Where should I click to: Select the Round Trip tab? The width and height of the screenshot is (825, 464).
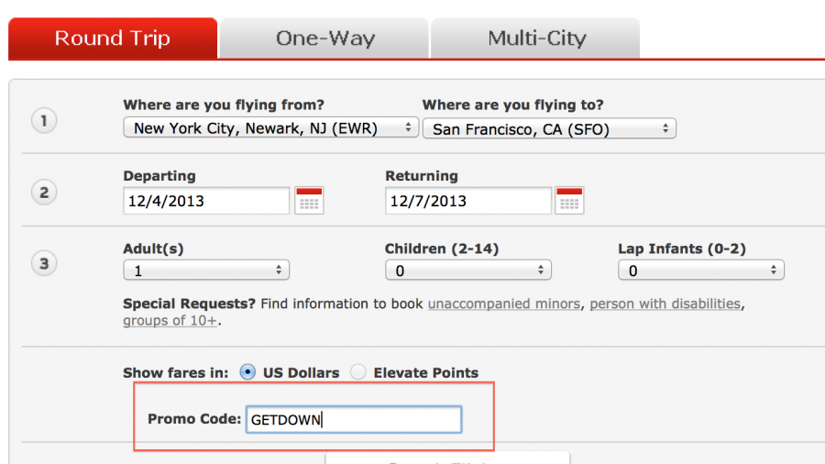[x=112, y=39]
